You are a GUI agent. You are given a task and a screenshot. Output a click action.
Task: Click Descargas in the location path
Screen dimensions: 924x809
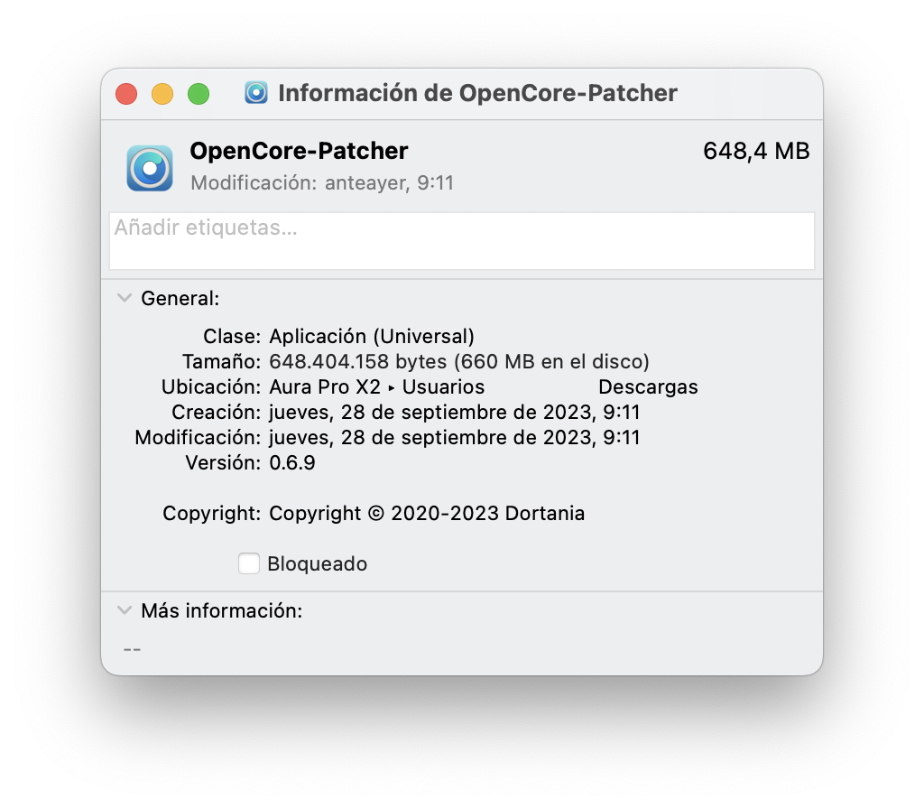(x=648, y=387)
